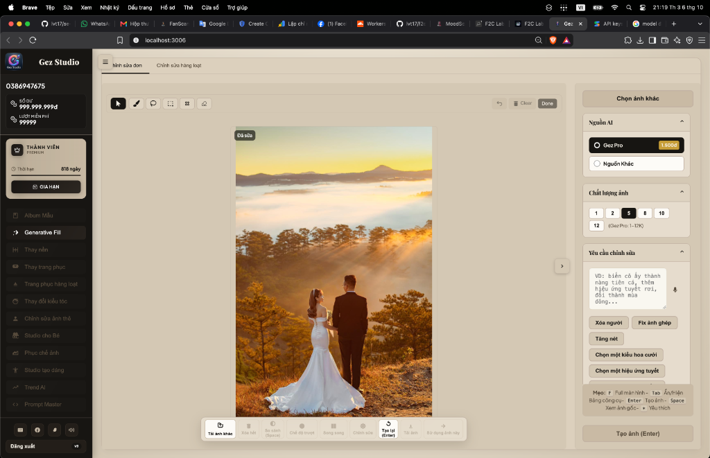Pick the rectangular marquee tool

coord(171,104)
